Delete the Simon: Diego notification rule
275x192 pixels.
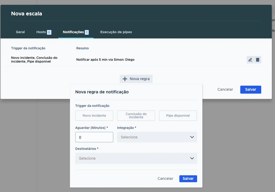258,60
